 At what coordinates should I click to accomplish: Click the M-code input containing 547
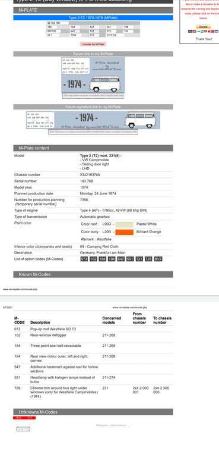coord(93,27)
